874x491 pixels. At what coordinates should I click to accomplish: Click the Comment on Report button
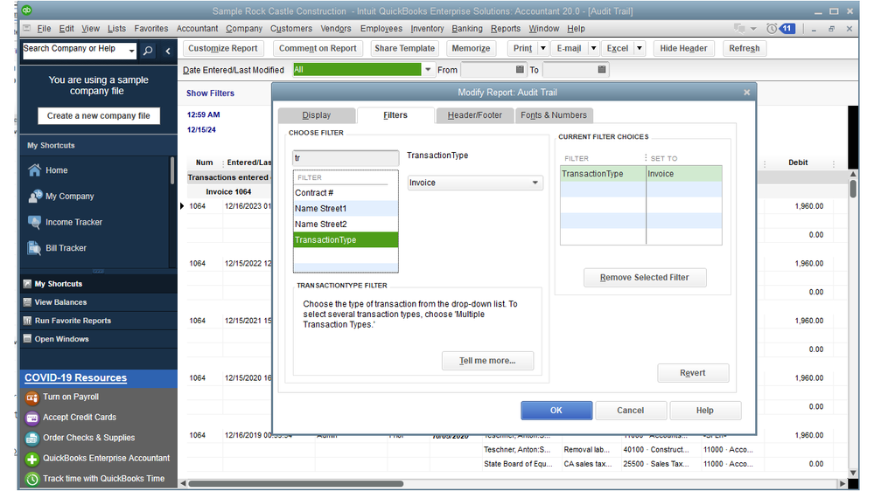pos(318,48)
